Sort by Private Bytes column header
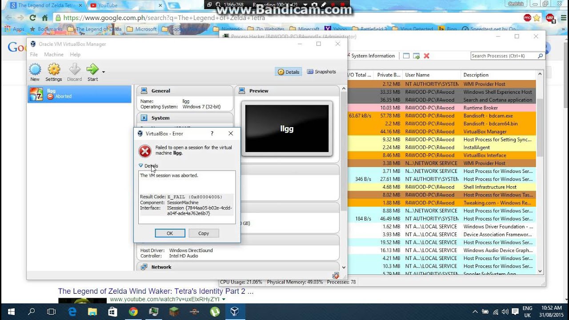This screenshot has height=320, width=569. pyautogui.click(x=388, y=75)
